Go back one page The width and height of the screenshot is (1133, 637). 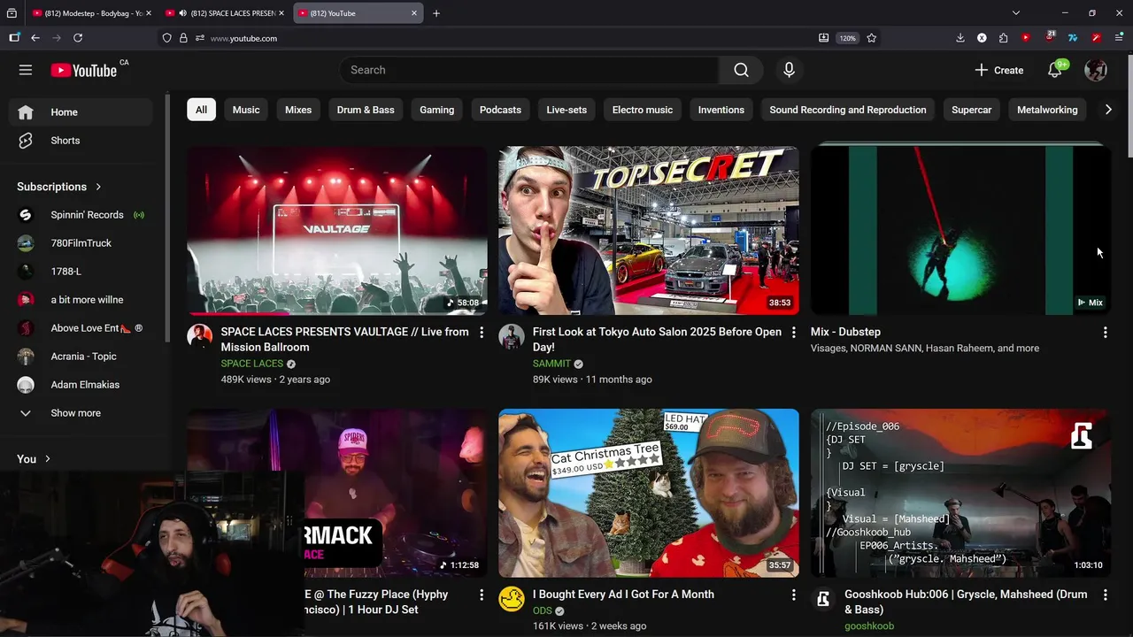[x=35, y=38]
